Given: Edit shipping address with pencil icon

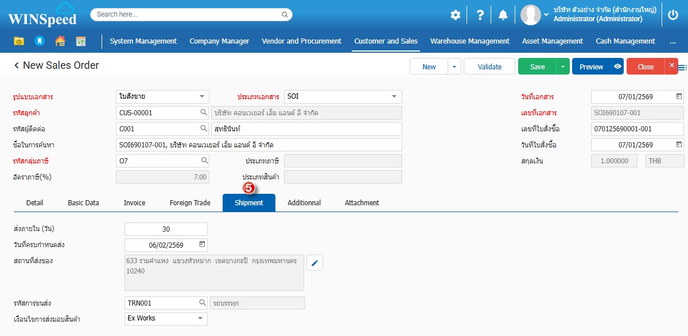Looking at the screenshot, I should tap(314, 263).
